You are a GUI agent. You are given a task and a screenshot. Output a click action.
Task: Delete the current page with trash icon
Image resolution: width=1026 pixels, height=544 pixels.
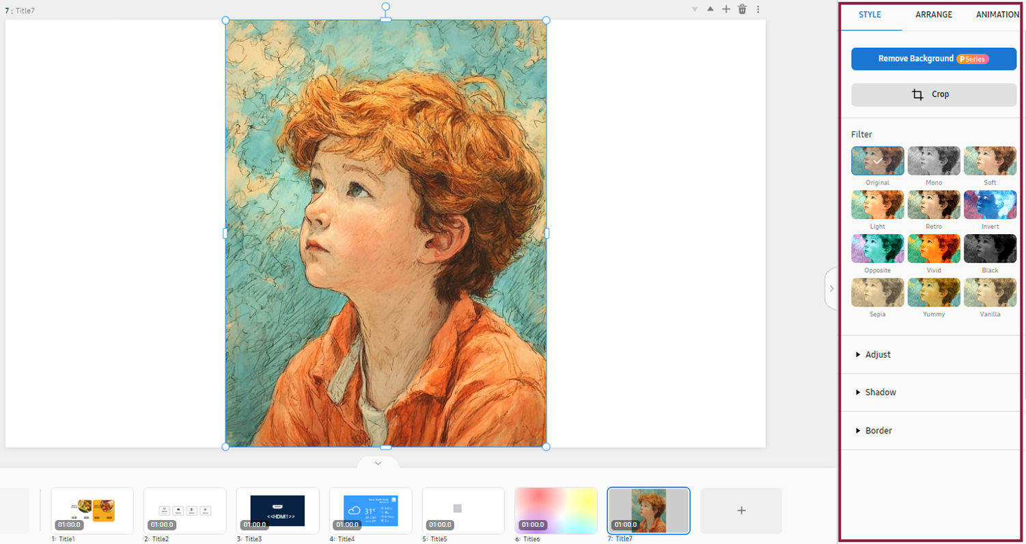point(742,10)
